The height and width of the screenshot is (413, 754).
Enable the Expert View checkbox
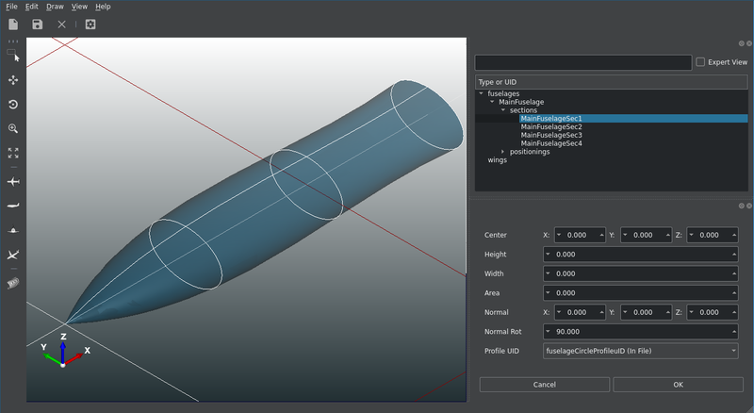coord(699,62)
